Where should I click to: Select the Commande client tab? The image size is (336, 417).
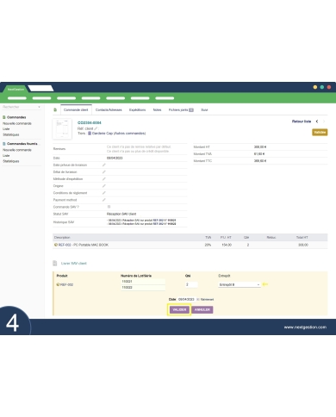click(76, 109)
